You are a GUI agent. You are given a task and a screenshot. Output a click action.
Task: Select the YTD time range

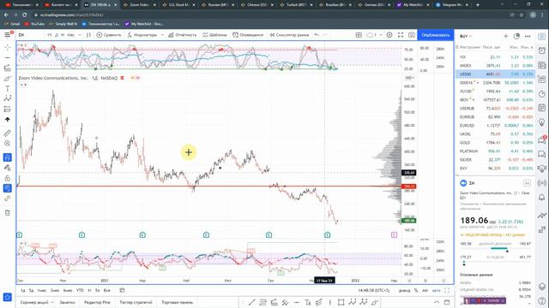point(80,290)
